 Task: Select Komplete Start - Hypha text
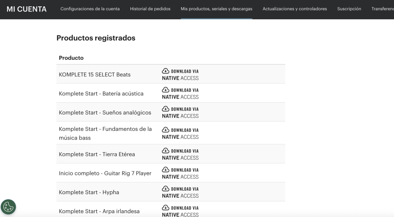pyautogui.click(x=89, y=193)
